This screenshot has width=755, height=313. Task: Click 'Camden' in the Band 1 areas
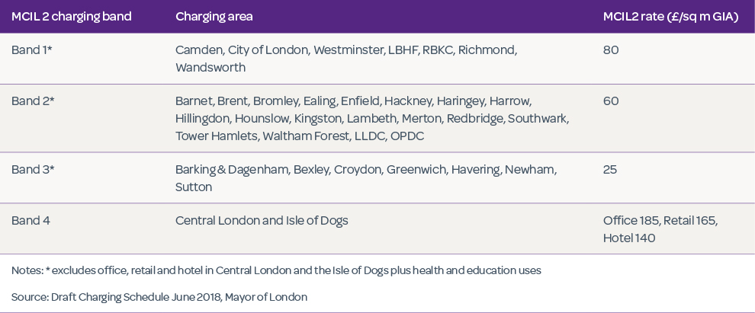[198, 50]
